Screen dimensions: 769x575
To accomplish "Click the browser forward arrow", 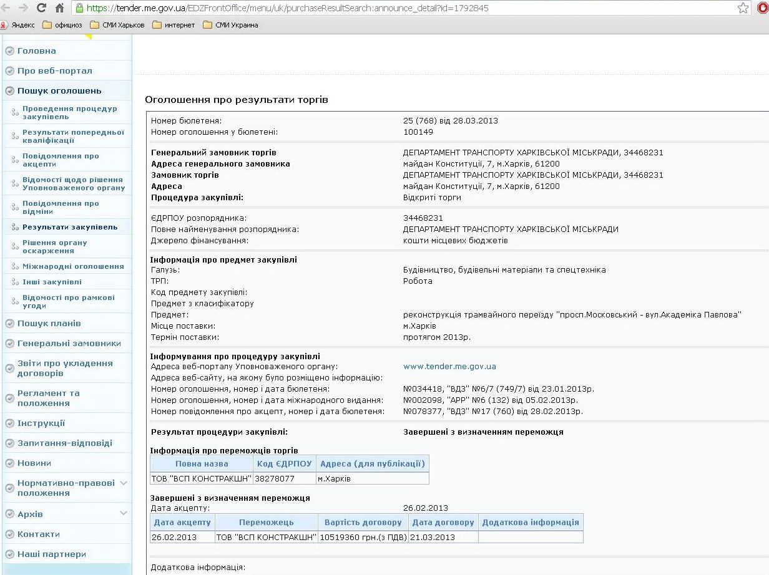I will 24,8.
